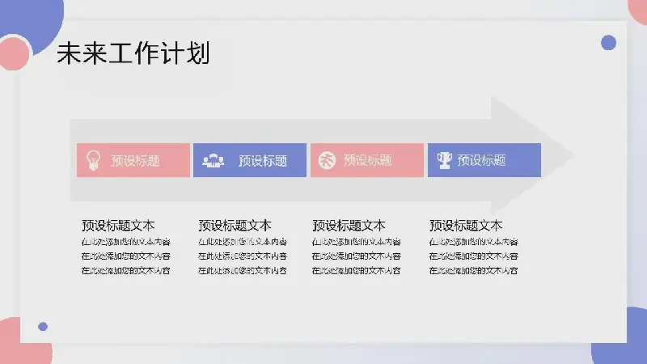
Task: Click 预设标题 label next to the people icon
Action: click(263, 160)
